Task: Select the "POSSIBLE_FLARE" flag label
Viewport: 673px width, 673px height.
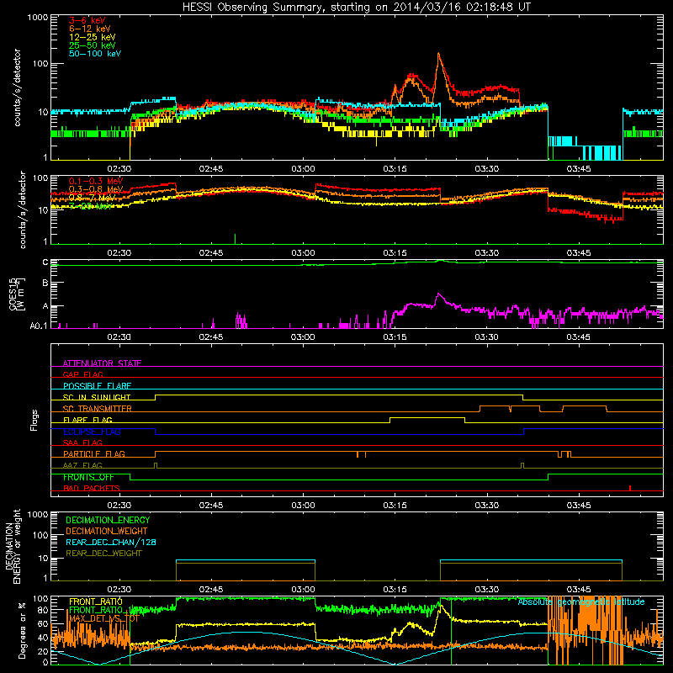Action: (97, 386)
